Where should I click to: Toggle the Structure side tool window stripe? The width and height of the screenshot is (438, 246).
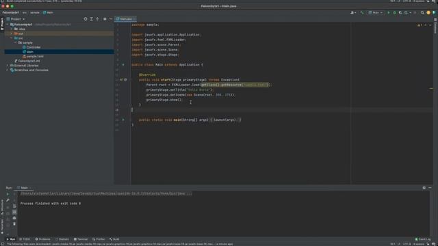click(x=2, y=207)
